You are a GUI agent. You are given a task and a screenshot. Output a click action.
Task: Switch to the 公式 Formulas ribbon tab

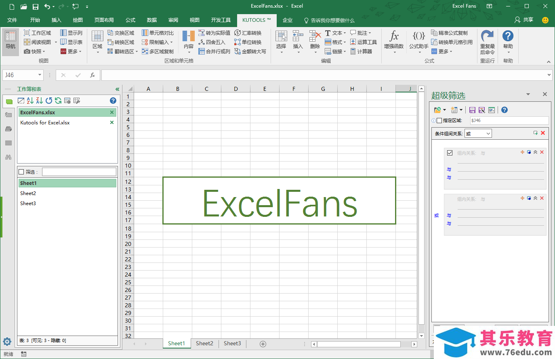(130, 20)
